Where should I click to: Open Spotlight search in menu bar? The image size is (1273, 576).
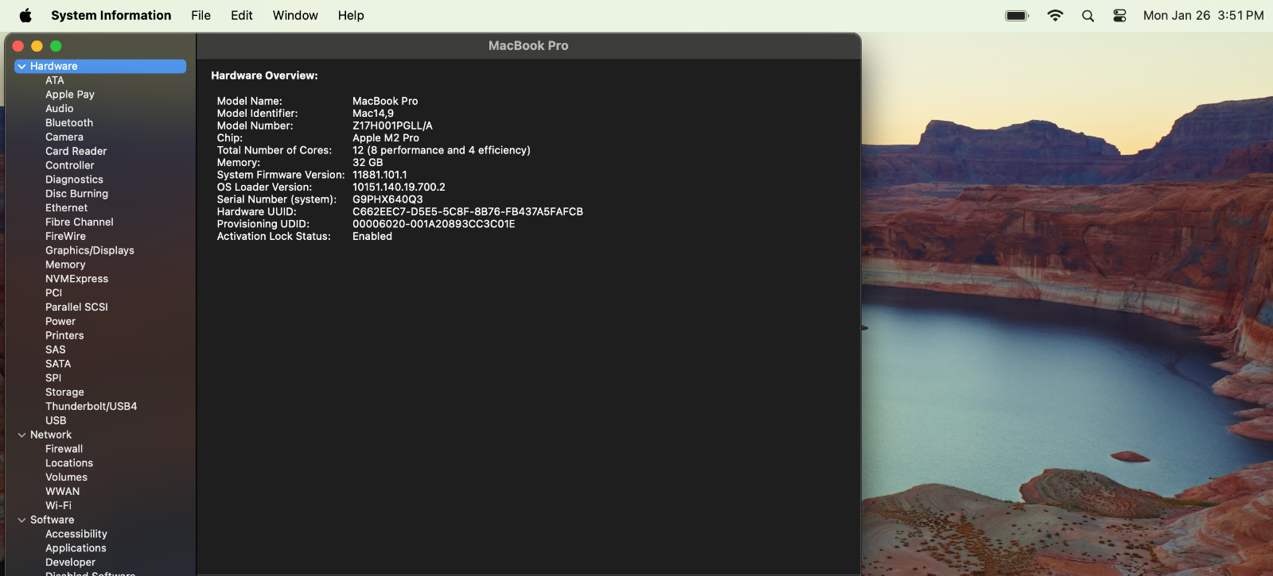click(1088, 15)
